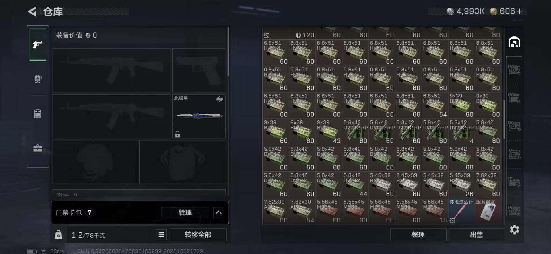Select the 5.45x39 BS stack of 26
Image resolution: width=551 pixels, height=254 pixels.
[x=461, y=185]
